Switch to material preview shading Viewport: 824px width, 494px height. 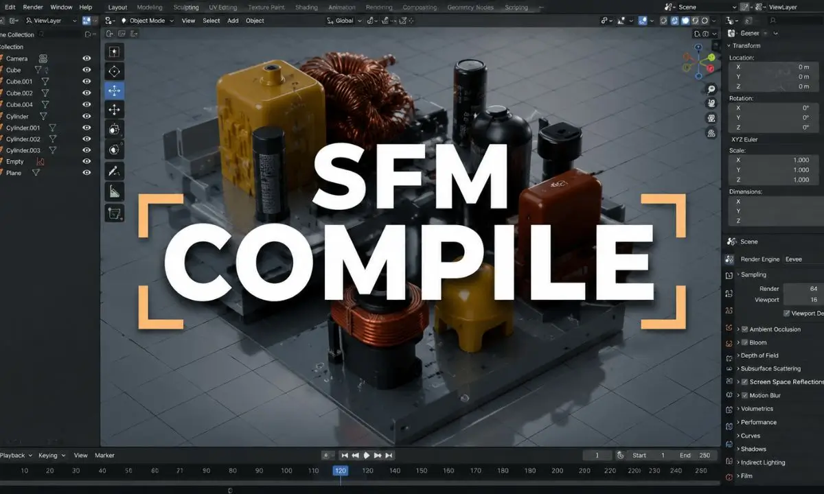click(x=695, y=21)
